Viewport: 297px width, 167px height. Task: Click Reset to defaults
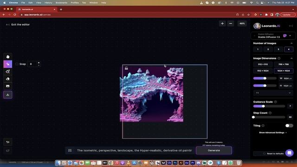point(273,154)
